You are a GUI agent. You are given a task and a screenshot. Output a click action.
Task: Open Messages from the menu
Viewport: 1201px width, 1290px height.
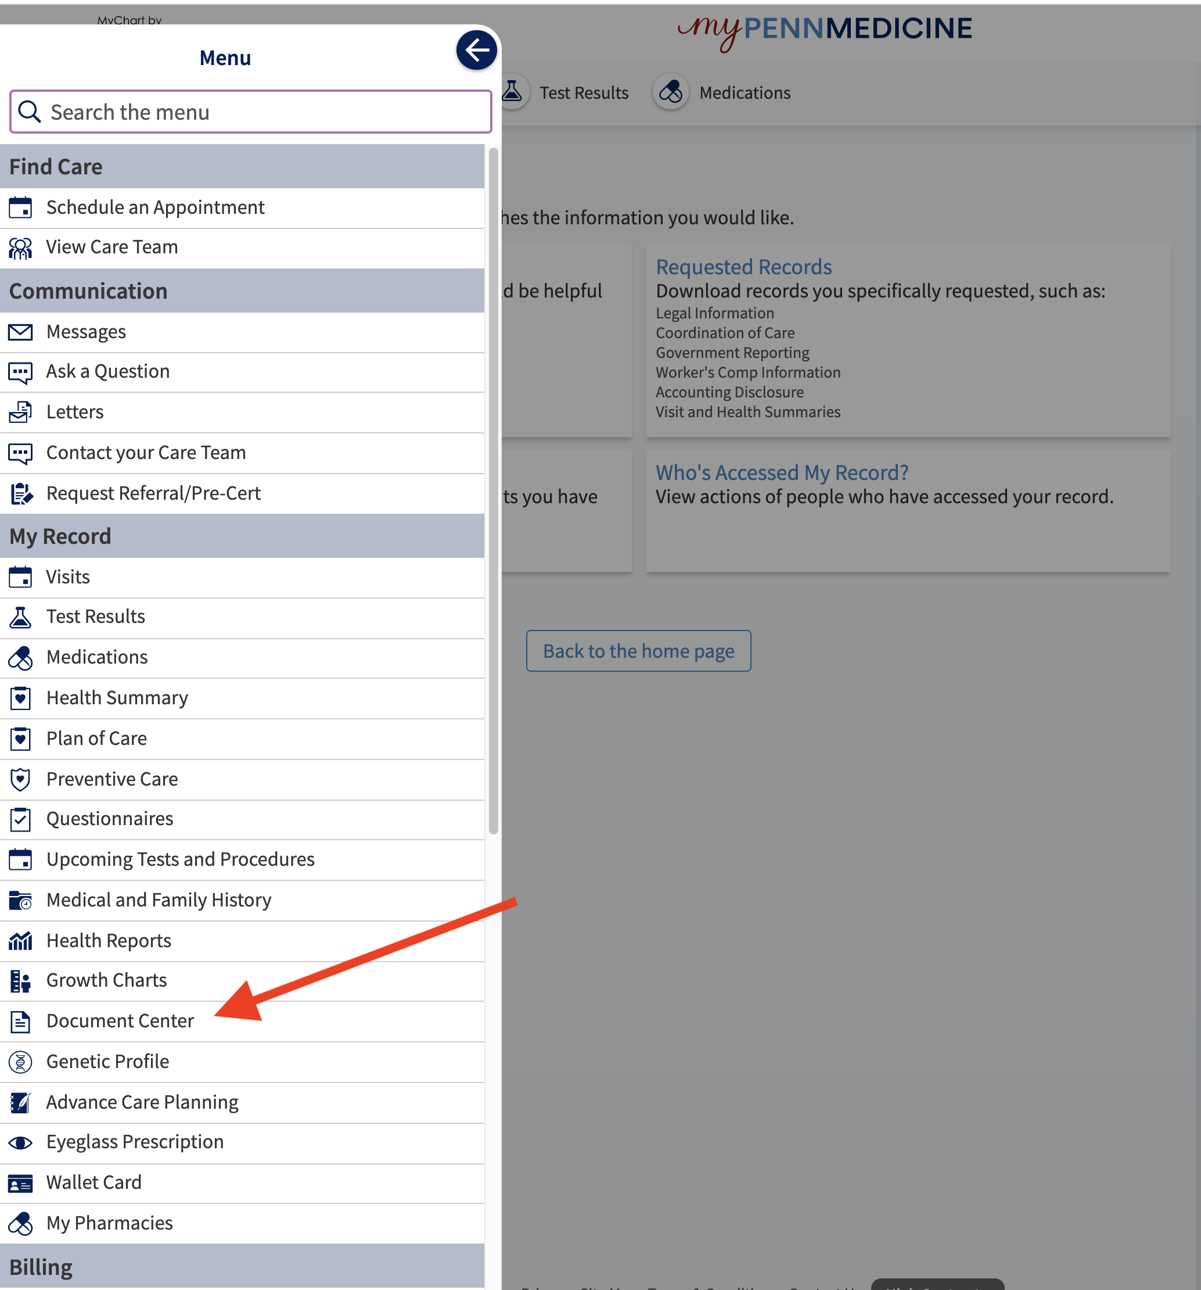[242, 332]
